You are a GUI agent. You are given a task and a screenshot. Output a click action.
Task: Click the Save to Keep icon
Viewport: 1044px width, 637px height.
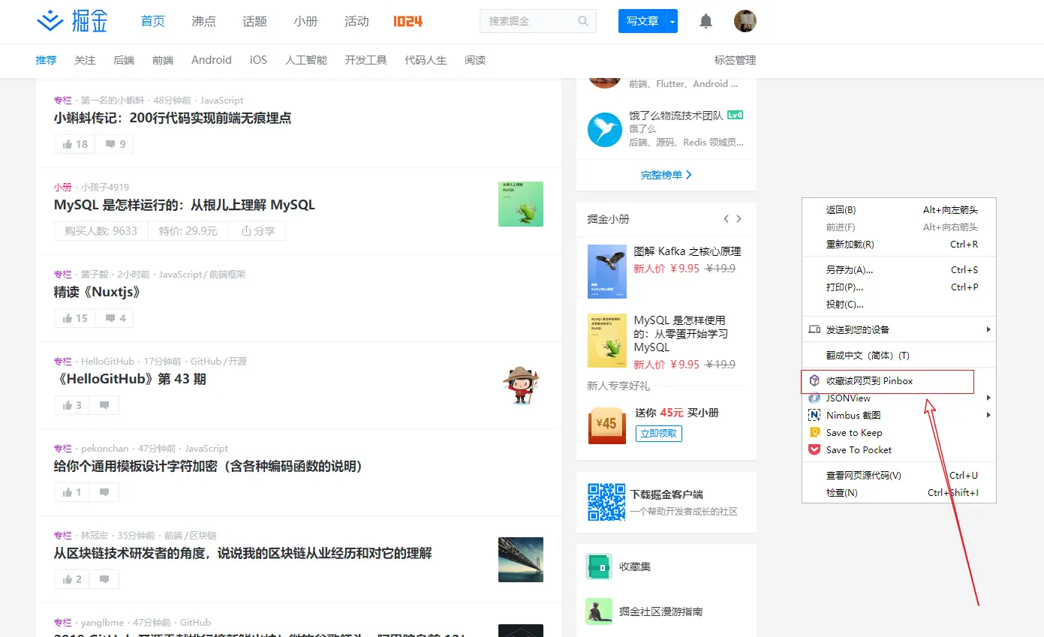click(814, 432)
